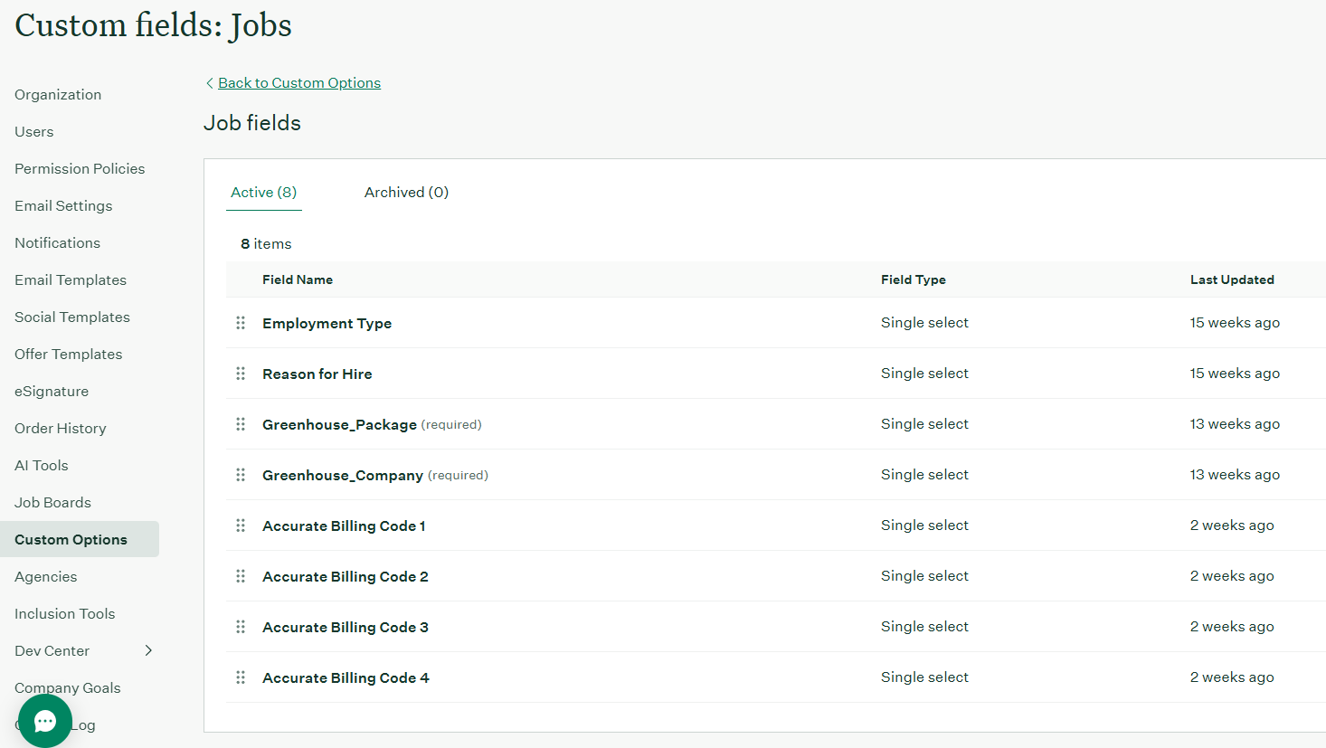Viewport: 1326px width, 748px height.
Task: Navigate to Email Templates settings
Action: click(71, 280)
